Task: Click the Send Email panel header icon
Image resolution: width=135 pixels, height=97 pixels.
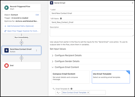Action: (51, 3)
